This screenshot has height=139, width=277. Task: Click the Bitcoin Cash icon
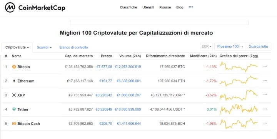click(x=14, y=124)
